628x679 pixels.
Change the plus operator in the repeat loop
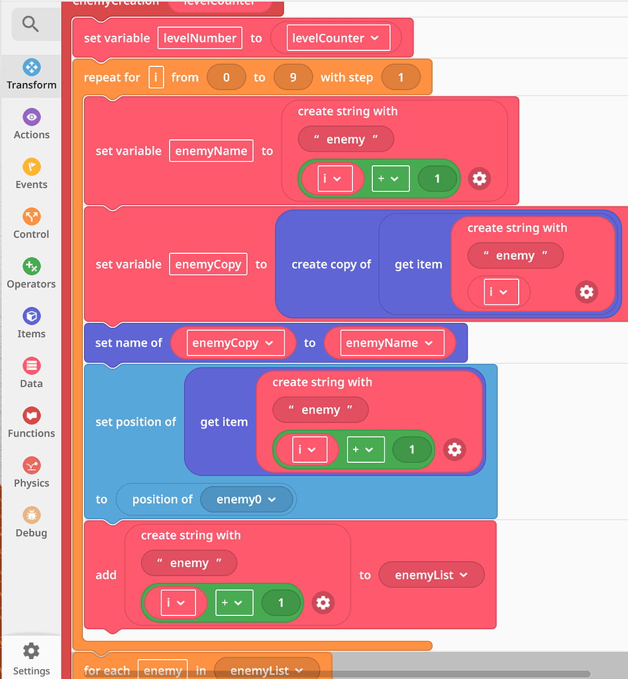coord(390,178)
